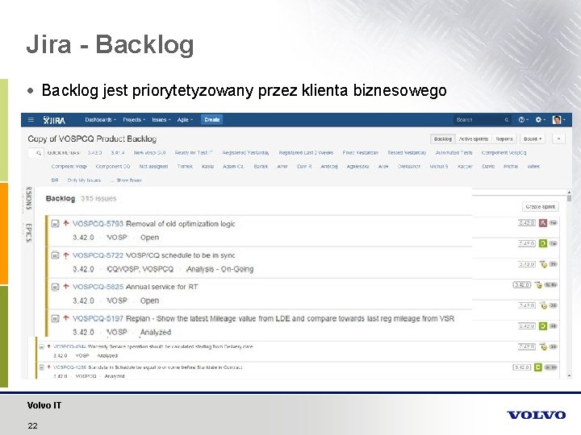Toggle the 3.42.0 quick filter

(94, 153)
